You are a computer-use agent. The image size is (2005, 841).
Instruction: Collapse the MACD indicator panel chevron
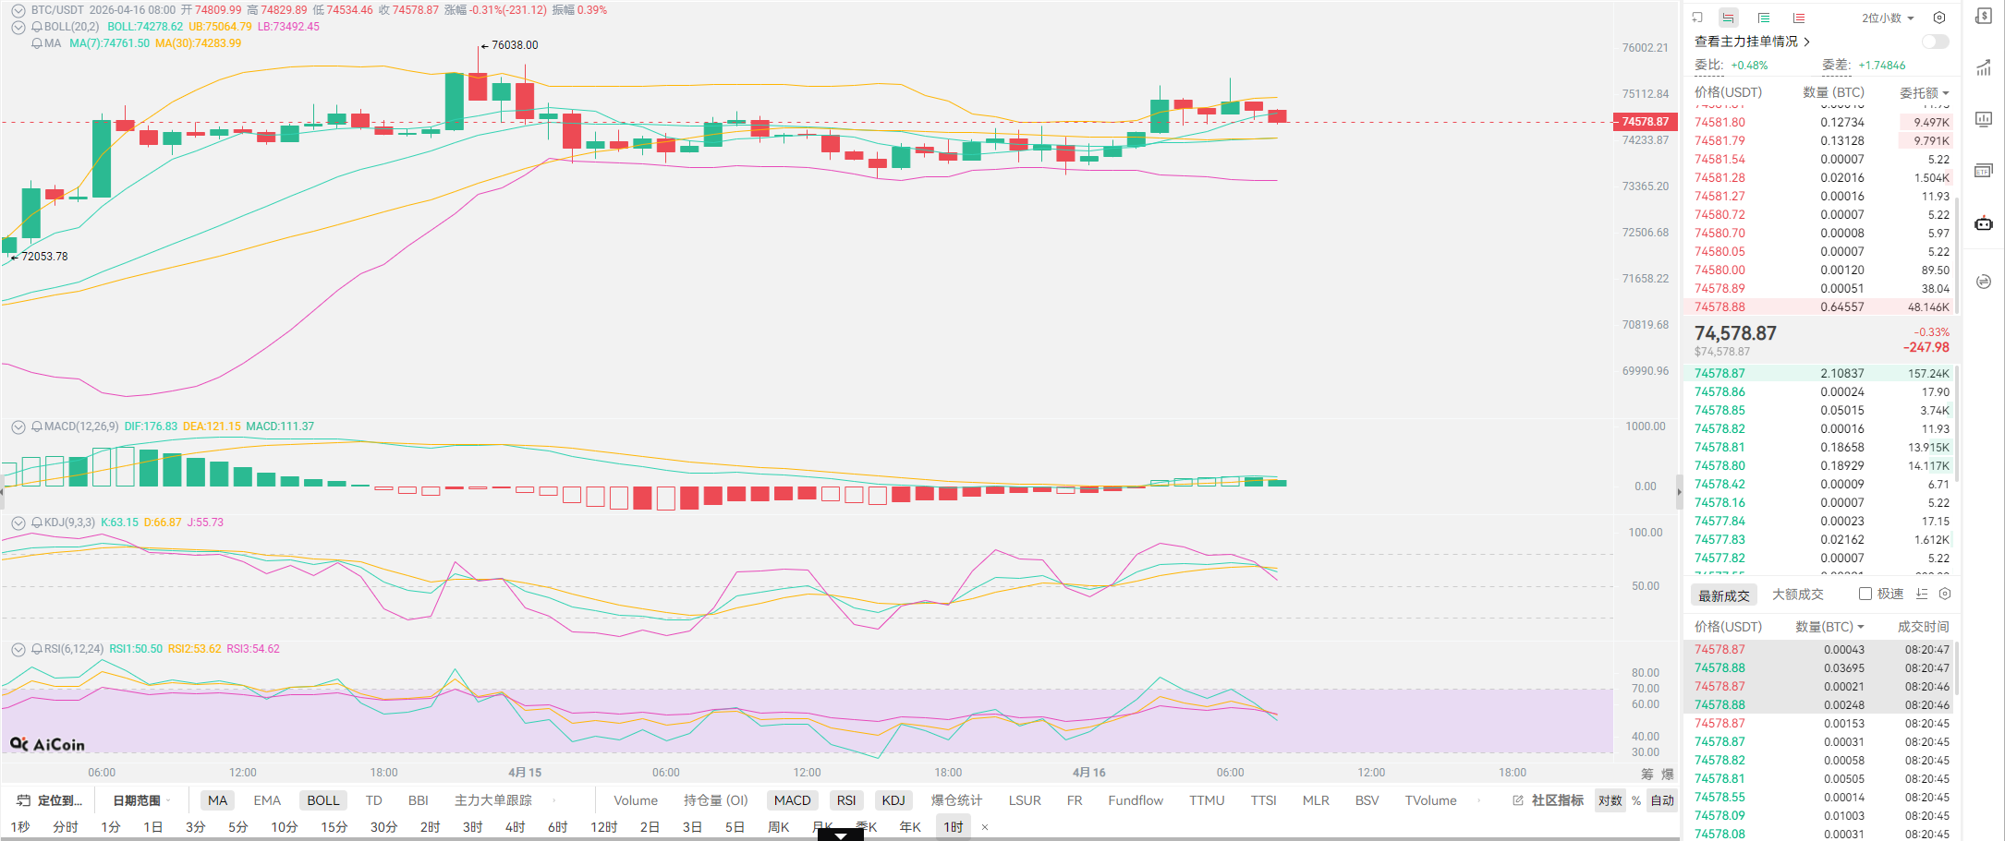(x=18, y=427)
